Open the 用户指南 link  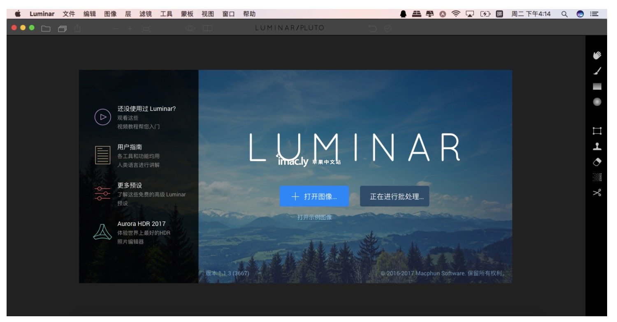[130, 147]
